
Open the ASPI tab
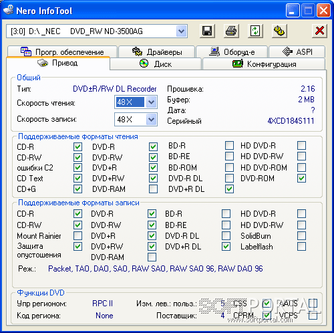click(297, 51)
